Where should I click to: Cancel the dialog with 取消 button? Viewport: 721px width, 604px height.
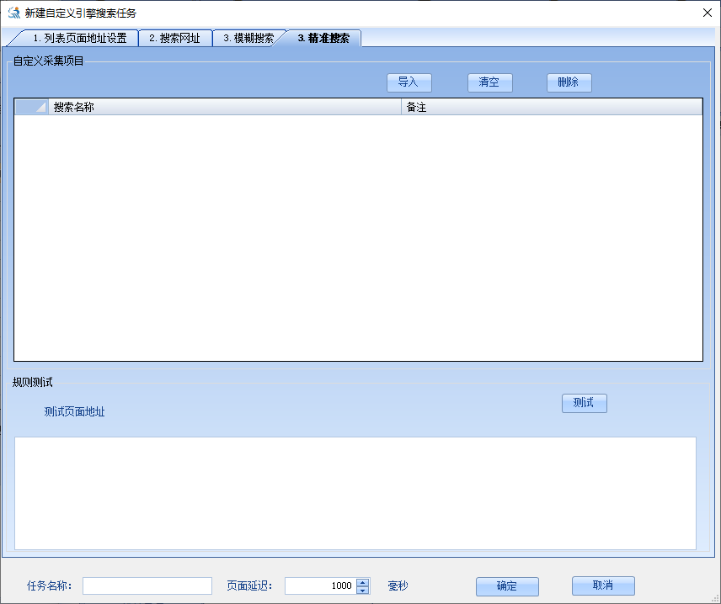tap(603, 586)
